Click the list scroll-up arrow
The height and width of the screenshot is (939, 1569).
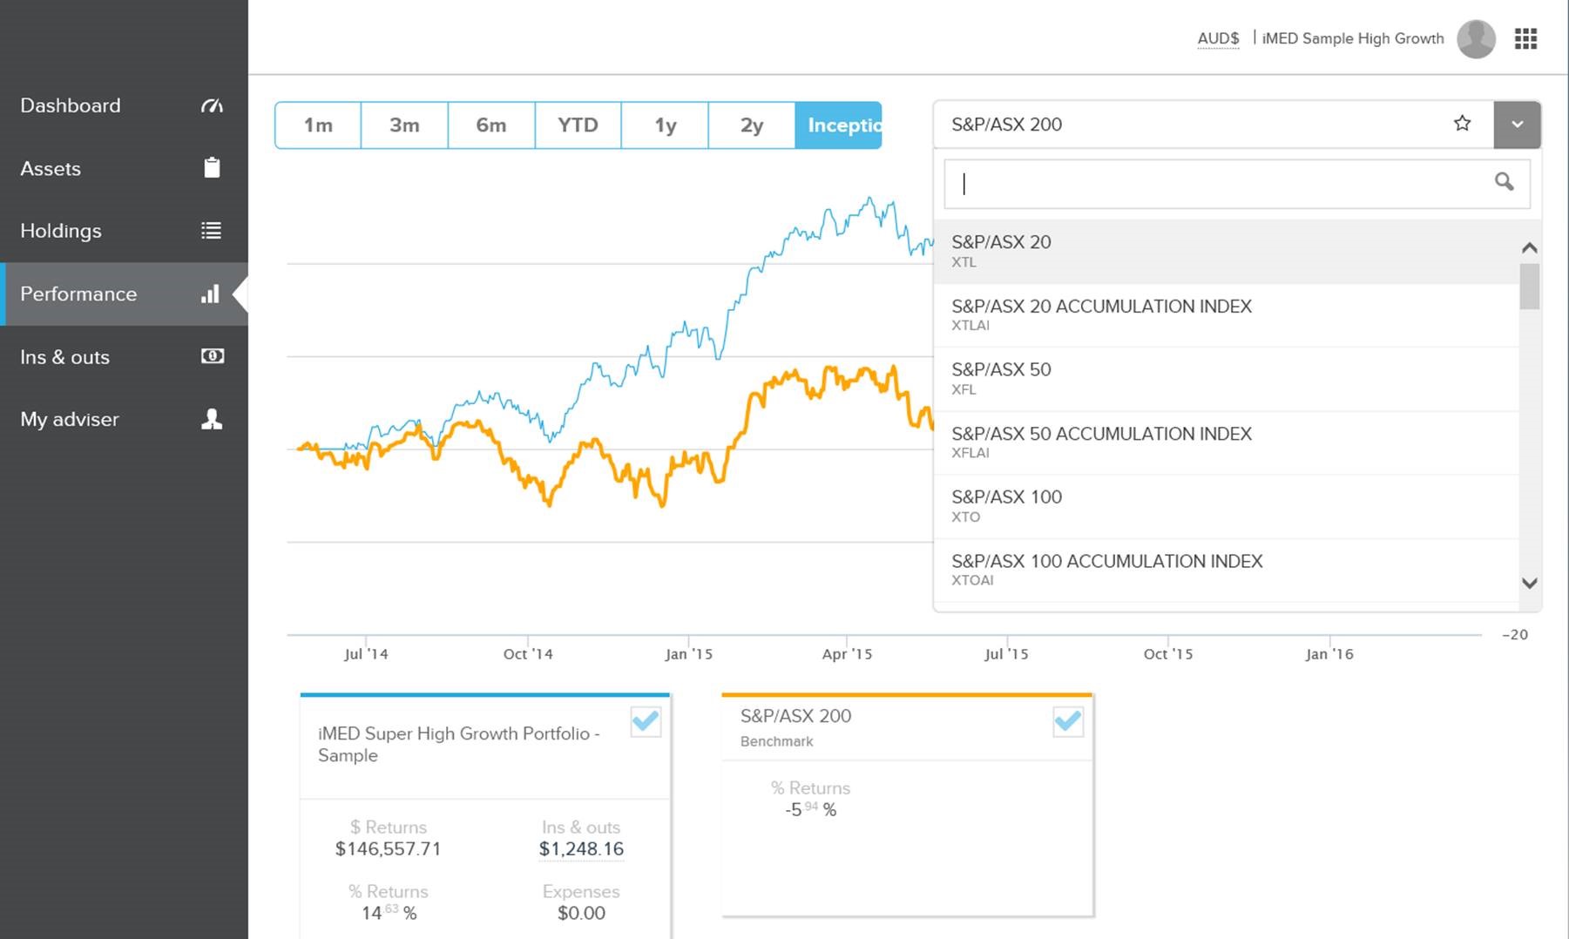click(x=1529, y=248)
